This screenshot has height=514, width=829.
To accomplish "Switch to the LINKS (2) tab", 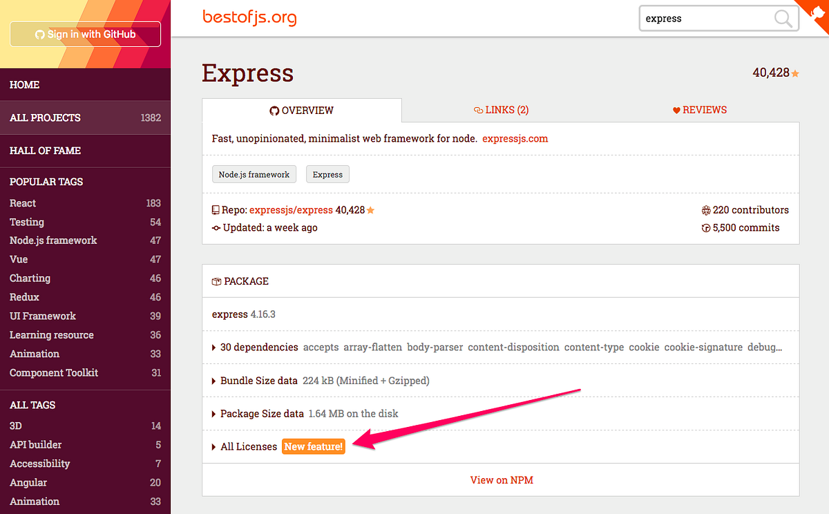I will coord(501,110).
